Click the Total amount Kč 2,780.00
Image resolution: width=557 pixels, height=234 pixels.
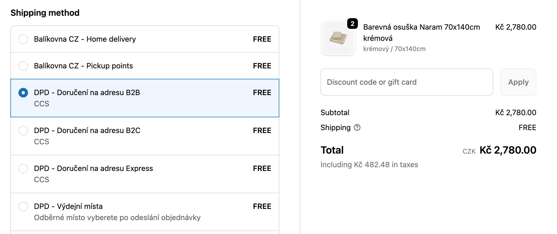click(508, 150)
